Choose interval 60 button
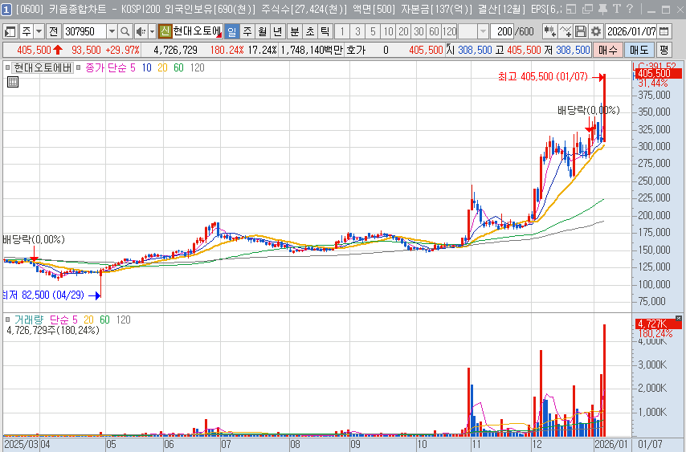Viewport: 686px width, 452px height. click(x=434, y=31)
